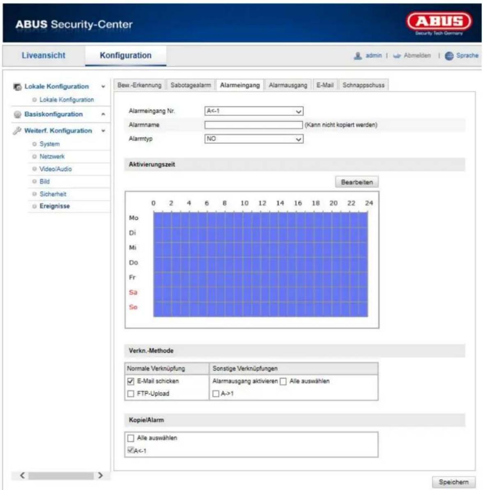
Task: Open the Alarmtyp dropdown showing NO
Action: tap(254, 139)
